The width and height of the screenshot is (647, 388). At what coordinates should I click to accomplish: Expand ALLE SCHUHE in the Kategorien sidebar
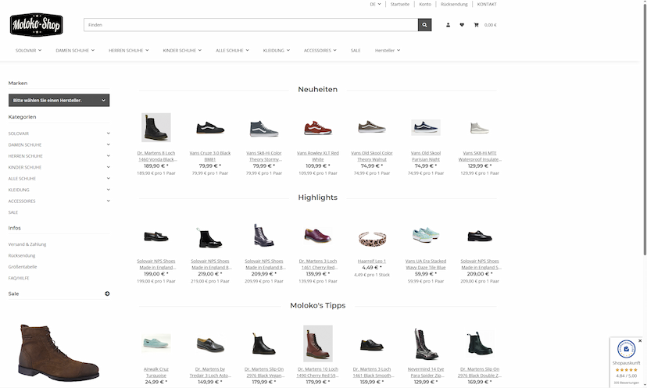point(108,178)
